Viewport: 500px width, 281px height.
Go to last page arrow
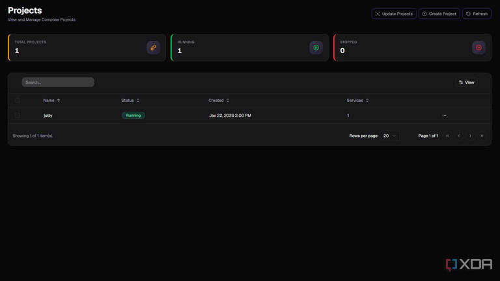point(482,136)
